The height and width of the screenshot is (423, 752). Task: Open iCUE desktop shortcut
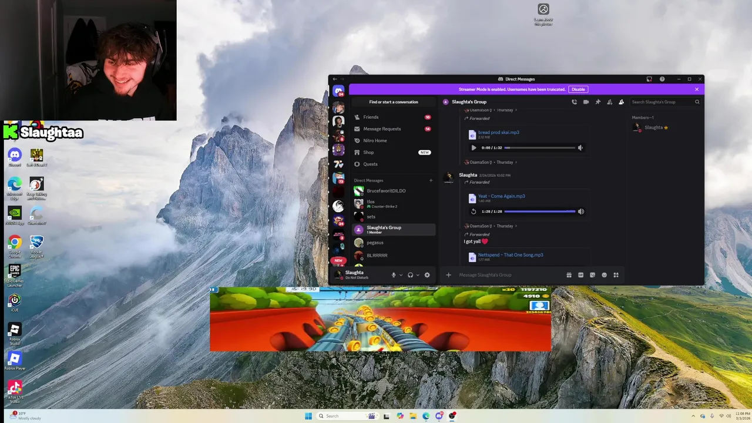[15, 303]
